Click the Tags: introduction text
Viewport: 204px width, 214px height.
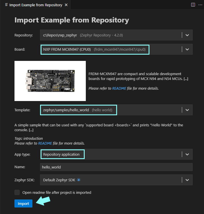(29, 138)
